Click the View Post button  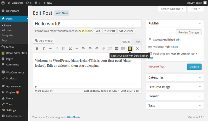109,31
